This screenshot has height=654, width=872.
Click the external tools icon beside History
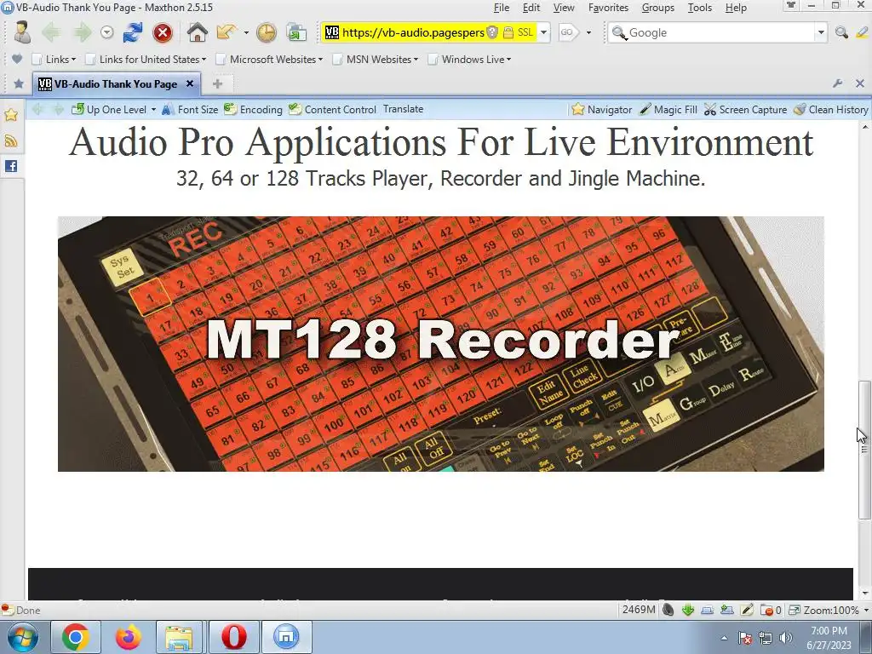tap(296, 33)
